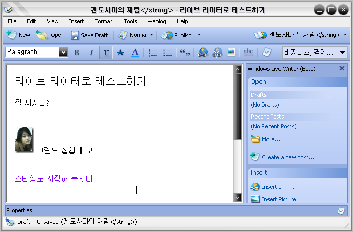Click the hyperlink 스타일도 지정해 봅시다

pyautogui.click(x=54, y=179)
